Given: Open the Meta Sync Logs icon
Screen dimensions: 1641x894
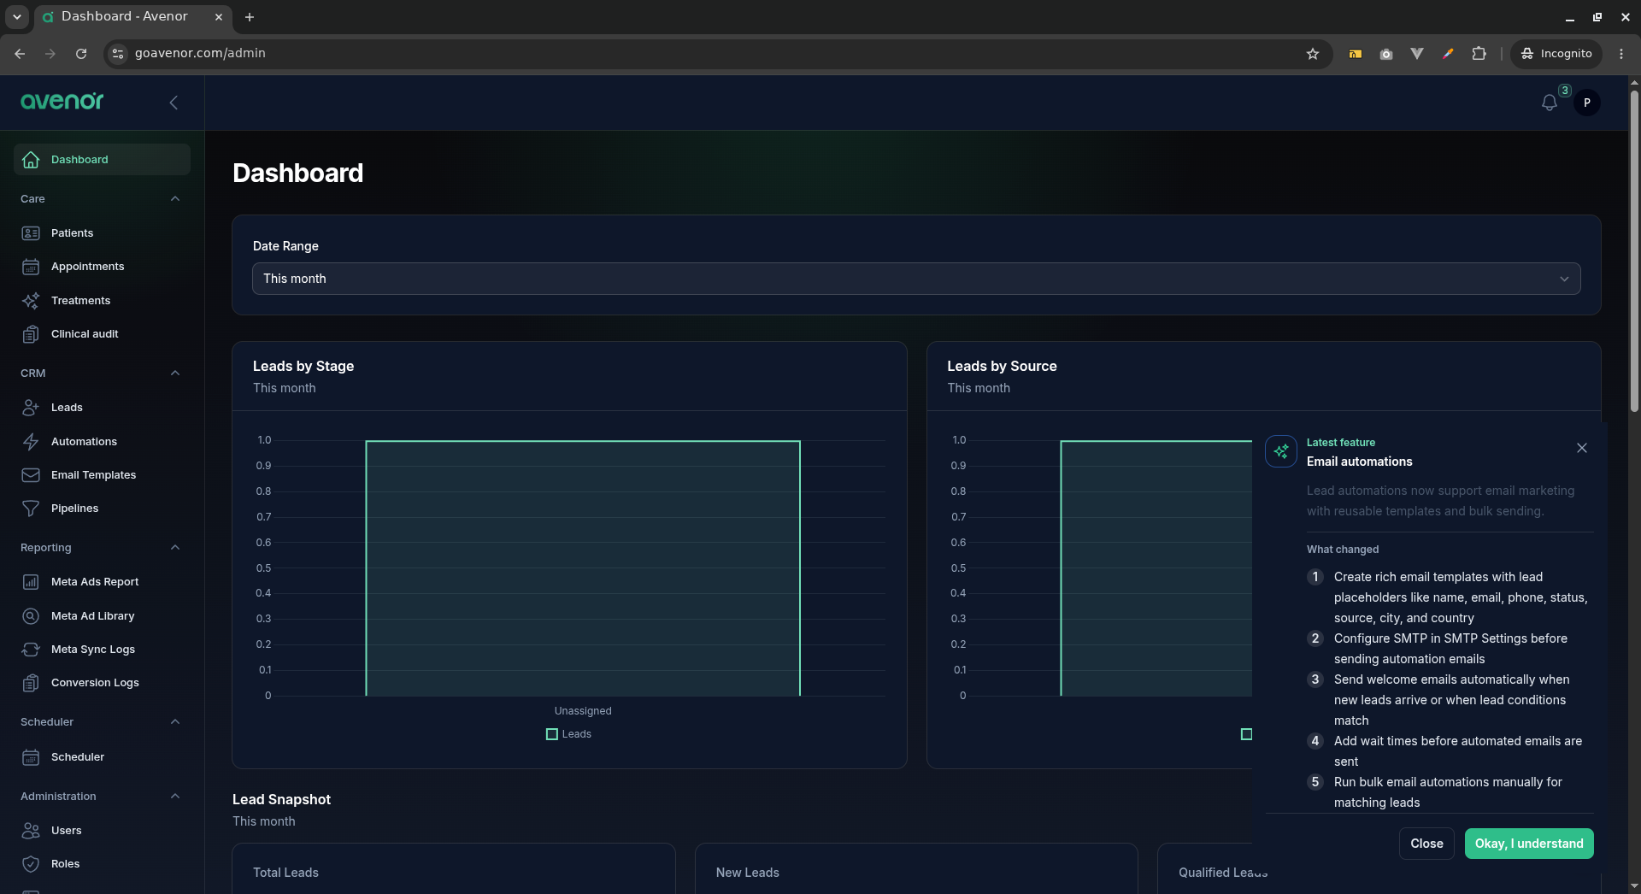Looking at the screenshot, I should coord(31,650).
